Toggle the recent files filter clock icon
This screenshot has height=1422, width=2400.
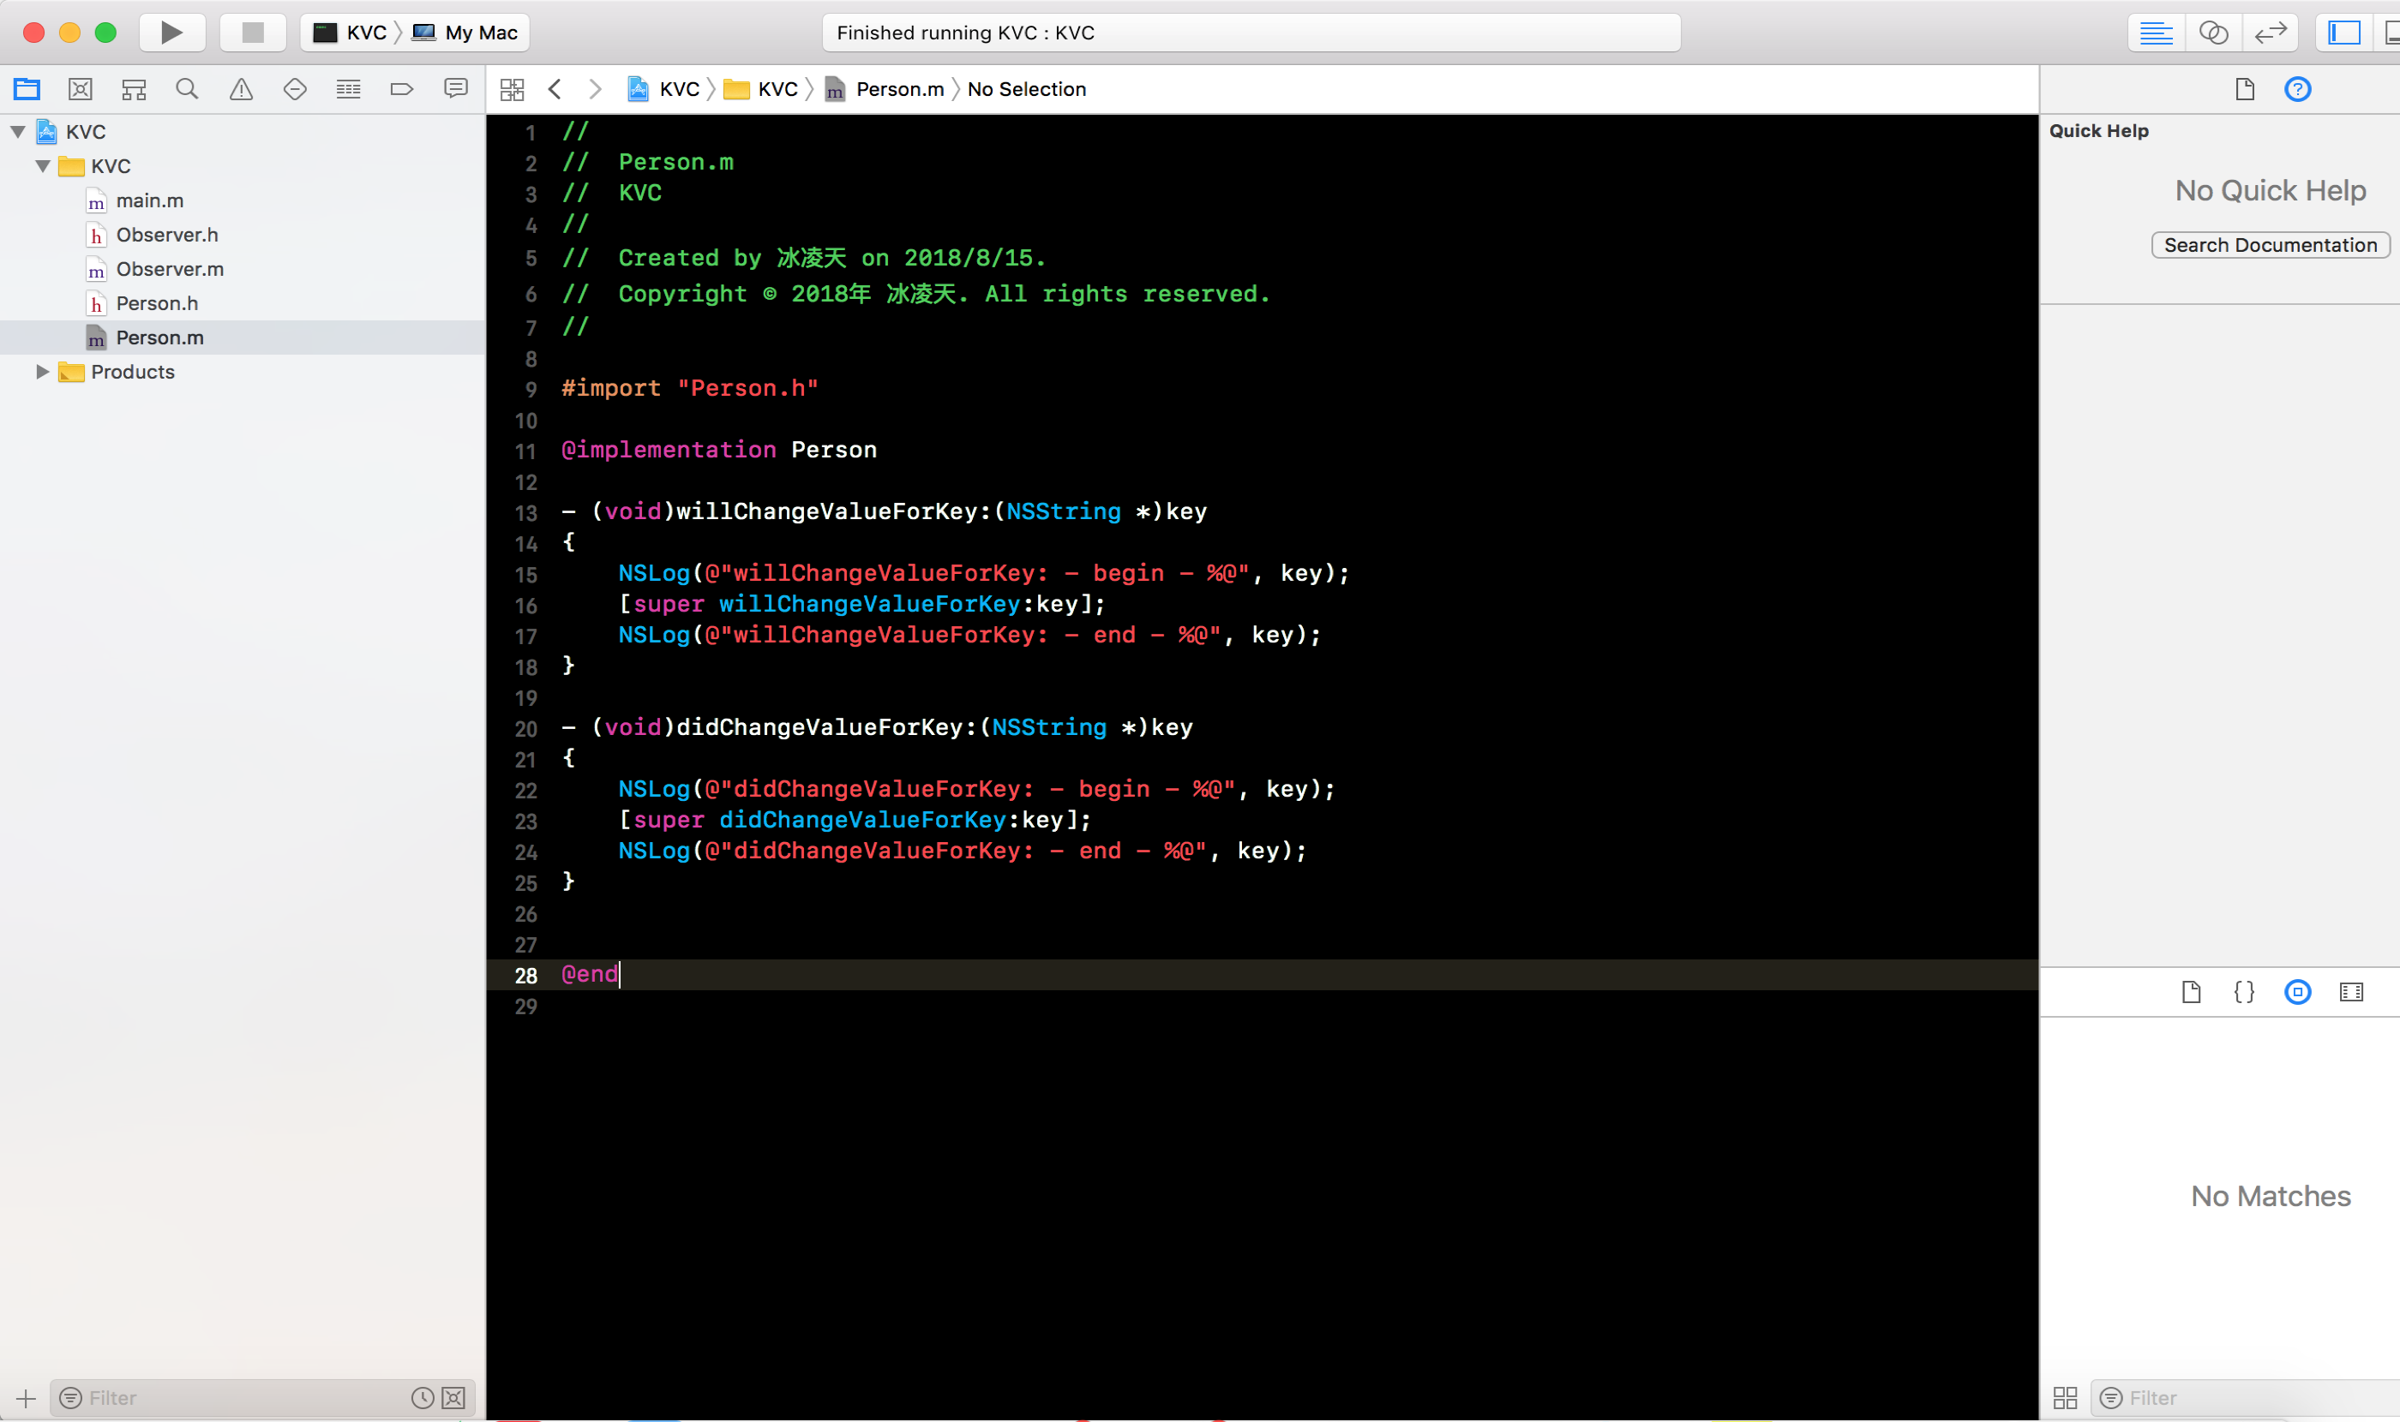(422, 1397)
